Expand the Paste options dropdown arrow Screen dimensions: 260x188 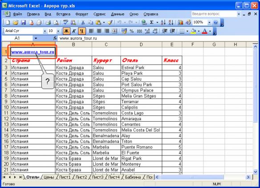(x=104, y=22)
